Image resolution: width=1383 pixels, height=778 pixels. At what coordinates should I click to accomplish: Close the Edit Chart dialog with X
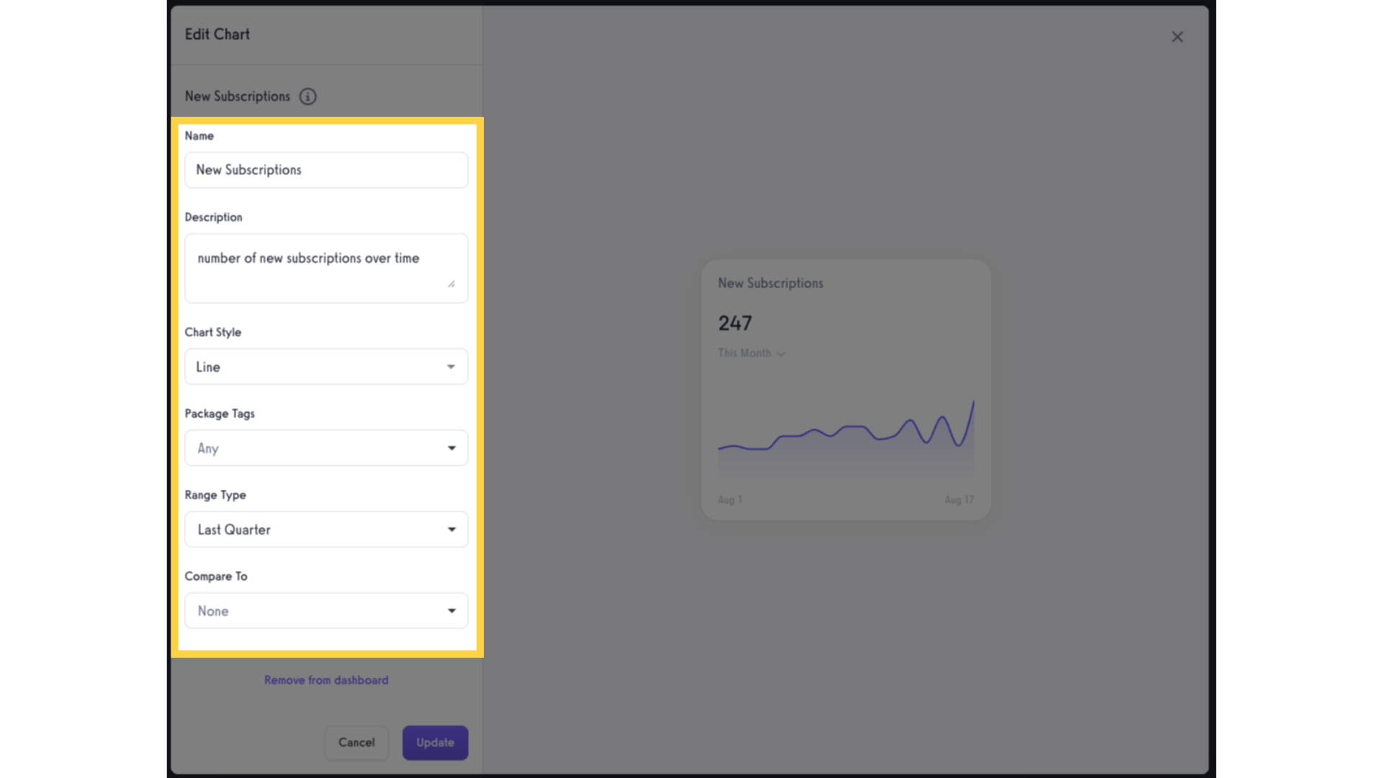point(1177,37)
